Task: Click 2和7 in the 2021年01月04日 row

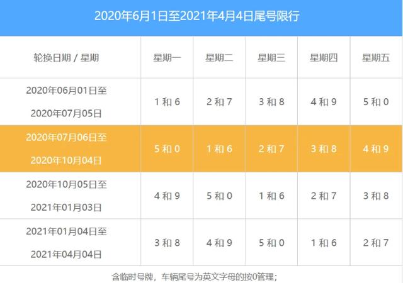Action: [376, 243]
